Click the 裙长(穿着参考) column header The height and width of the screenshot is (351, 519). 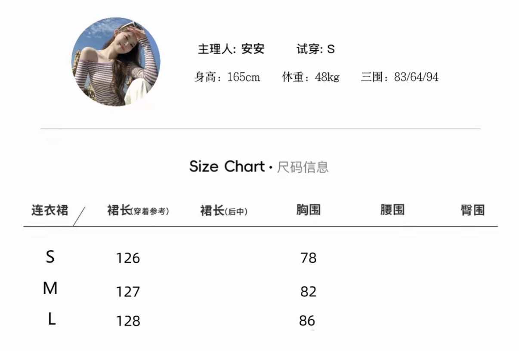click(x=138, y=211)
